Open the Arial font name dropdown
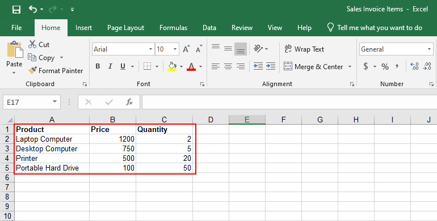Viewport: 437px width, 221px height. tap(150, 49)
